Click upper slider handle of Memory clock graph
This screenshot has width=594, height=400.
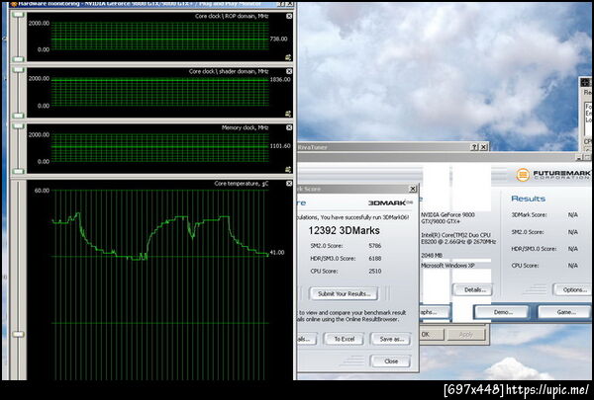18,126
